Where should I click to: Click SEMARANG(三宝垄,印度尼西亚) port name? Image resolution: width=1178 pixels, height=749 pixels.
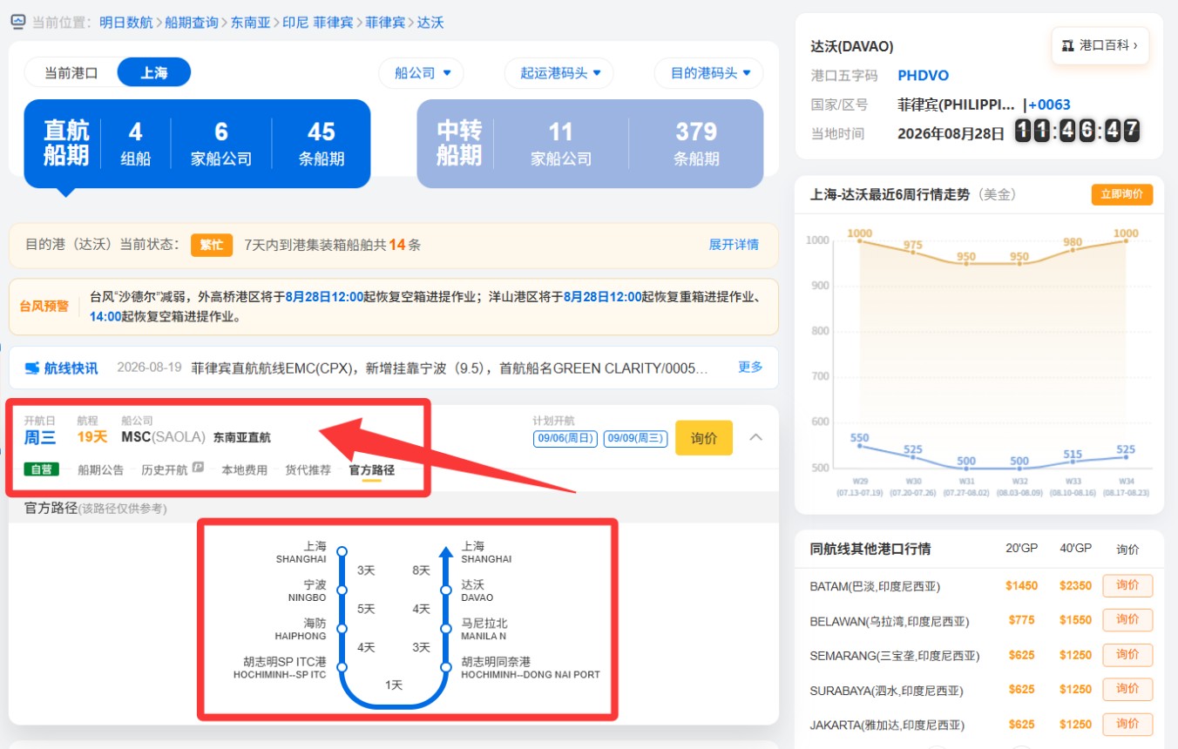pyautogui.click(x=895, y=656)
